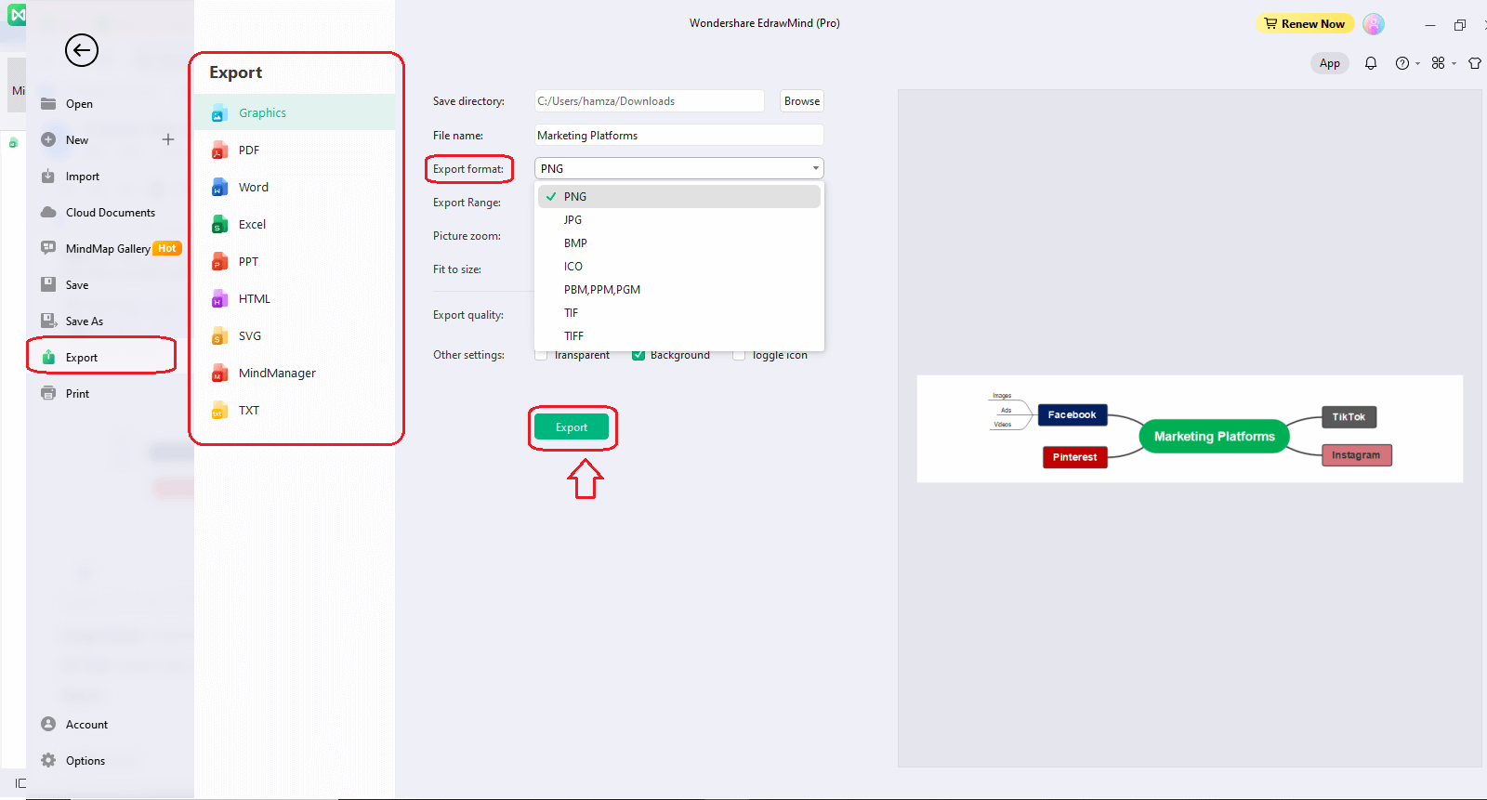Open the user profile avatar
1487x800 pixels.
point(1374,24)
